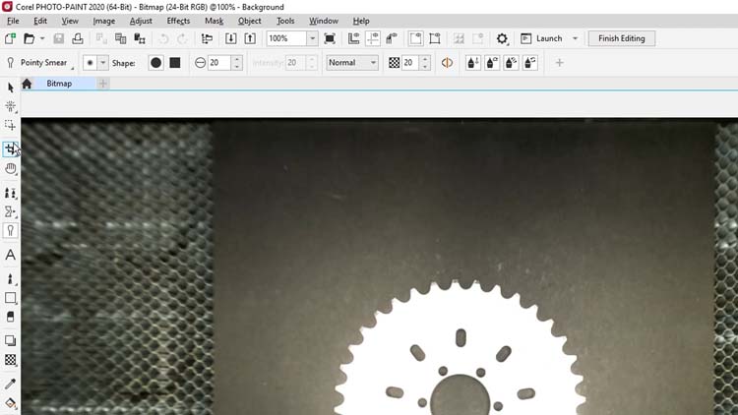
Task: Switch to the Bitmap document tab
Action: [59, 84]
